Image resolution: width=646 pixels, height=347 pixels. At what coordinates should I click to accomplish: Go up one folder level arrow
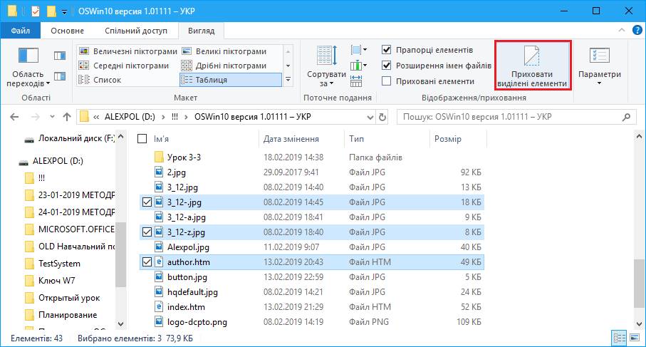pos(67,117)
